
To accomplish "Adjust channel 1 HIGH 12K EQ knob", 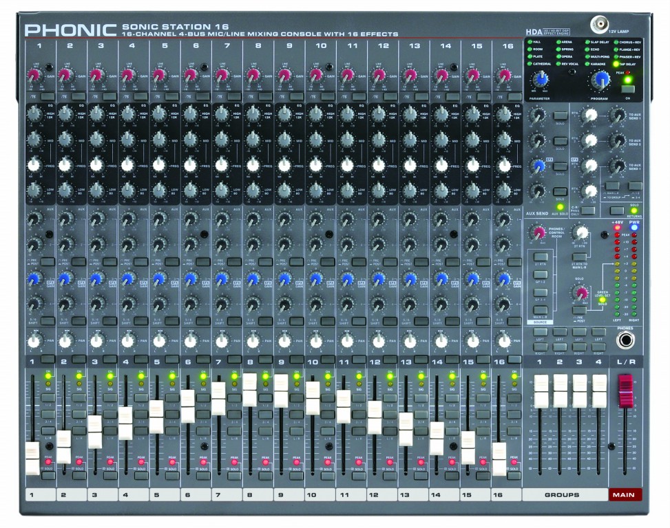I will 34,114.
